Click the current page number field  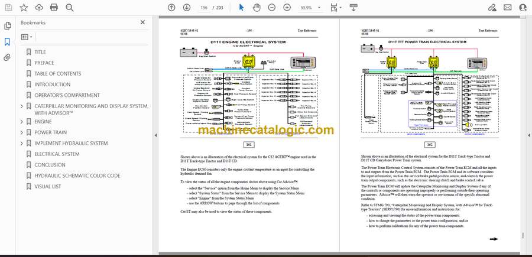(x=204, y=8)
